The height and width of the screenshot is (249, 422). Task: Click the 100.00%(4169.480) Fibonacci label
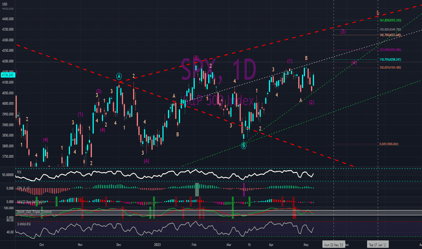(390, 67)
